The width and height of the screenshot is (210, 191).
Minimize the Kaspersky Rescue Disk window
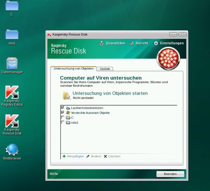[173, 35]
